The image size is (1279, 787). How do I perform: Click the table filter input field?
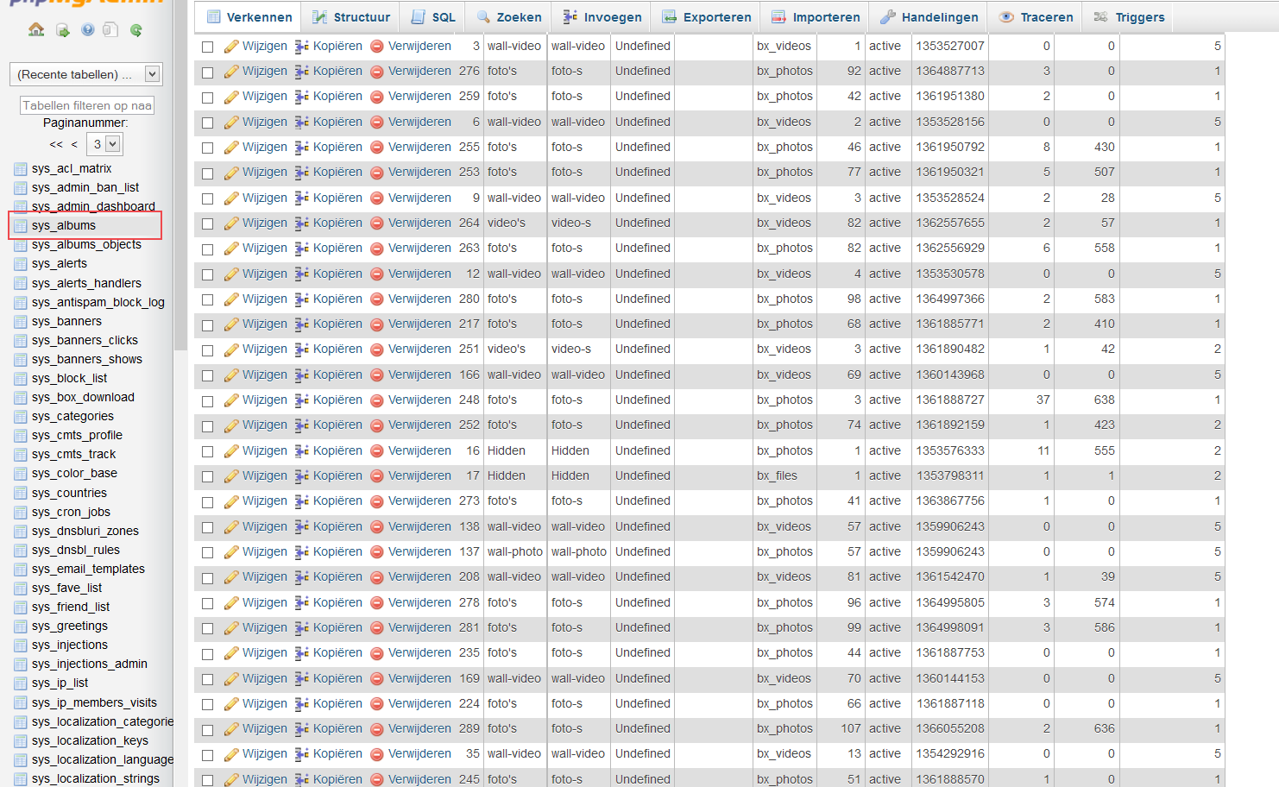87,105
